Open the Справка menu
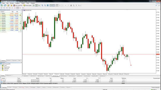The width and height of the screenshot is (161, 90). [x=33, y=3]
